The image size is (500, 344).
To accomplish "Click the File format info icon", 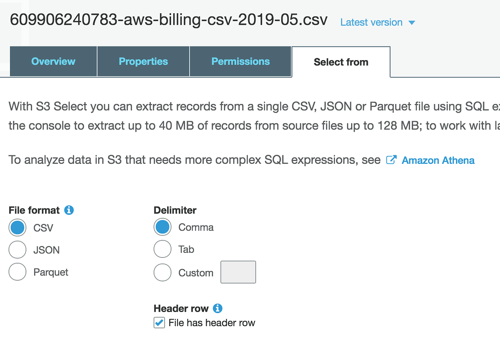I will pos(69,210).
